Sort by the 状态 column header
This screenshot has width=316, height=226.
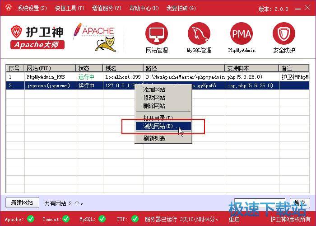(x=89, y=68)
